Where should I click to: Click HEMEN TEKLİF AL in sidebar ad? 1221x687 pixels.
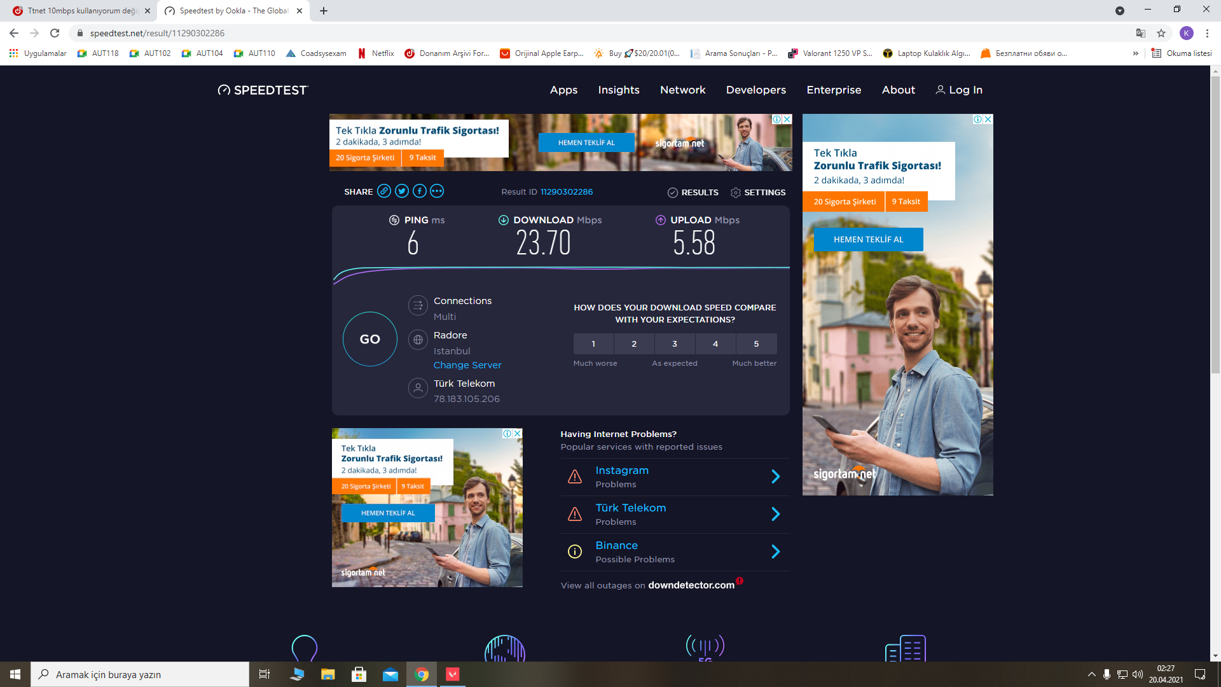[868, 239]
